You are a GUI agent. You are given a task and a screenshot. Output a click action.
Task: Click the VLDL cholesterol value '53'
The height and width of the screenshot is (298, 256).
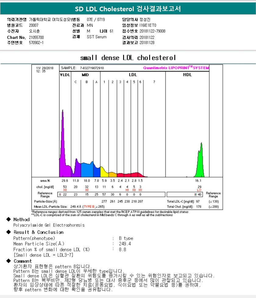[x=65, y=187]
